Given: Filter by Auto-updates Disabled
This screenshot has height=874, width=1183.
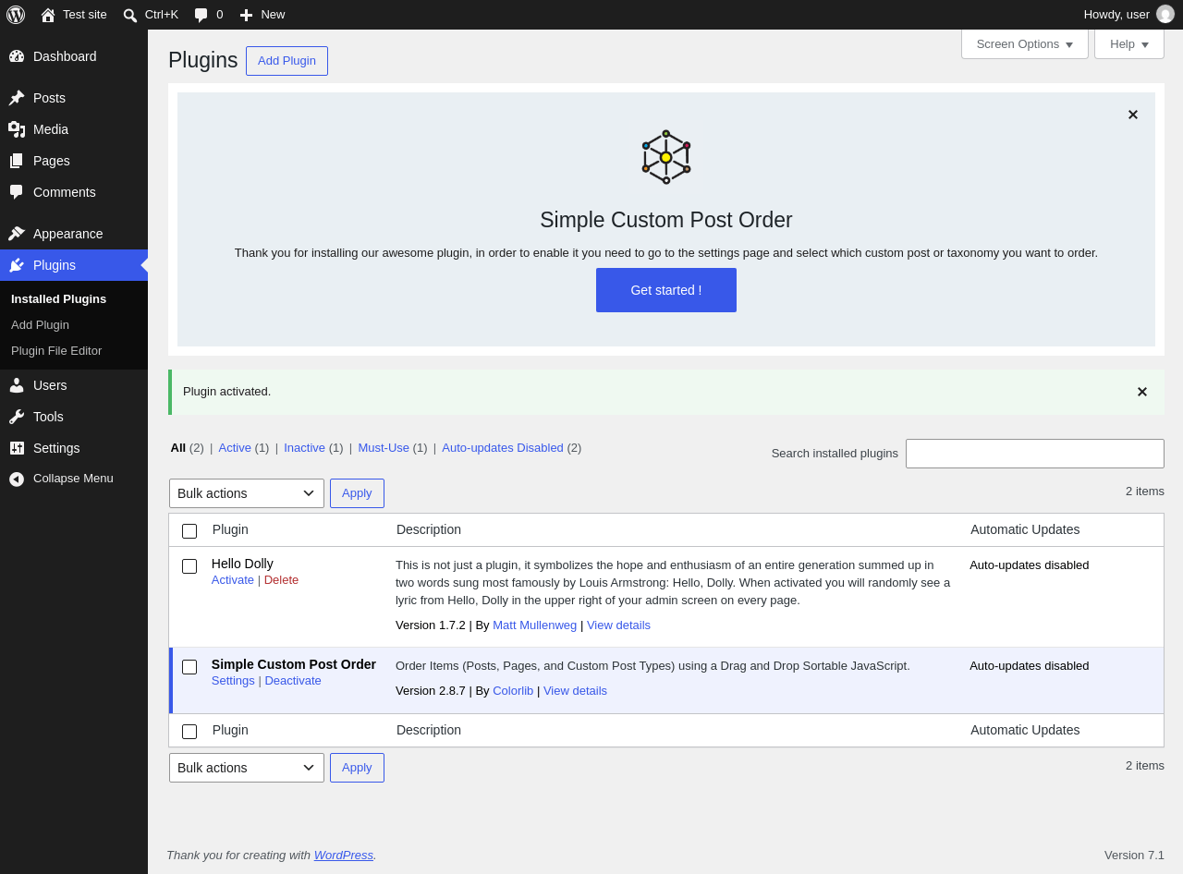Looking at the screenshot, I should click(x=503, y=447).
